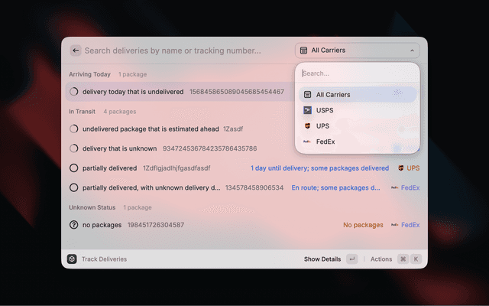Image resolution: width=489 pixels, height=306 pixels.
Task: Open the Actions menu button
Action: (381, 259)
